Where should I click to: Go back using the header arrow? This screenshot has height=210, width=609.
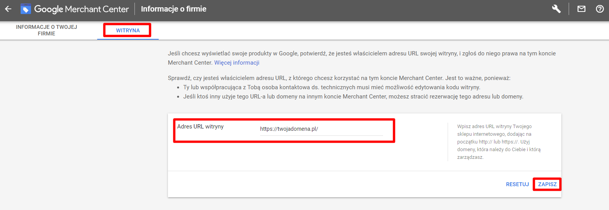pyautogui.click(x=8, y=9)
